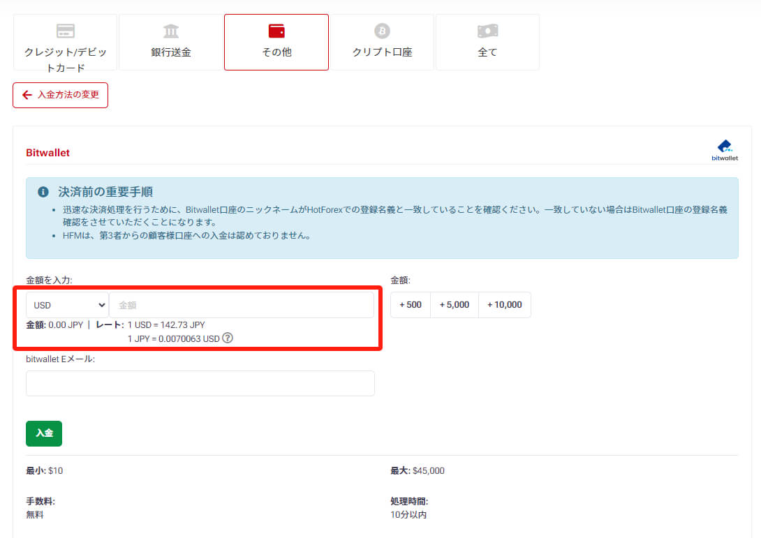Click the red Bitwallet section heading
The height and width of the screenshot is (538, 761).
coord(47,153)
